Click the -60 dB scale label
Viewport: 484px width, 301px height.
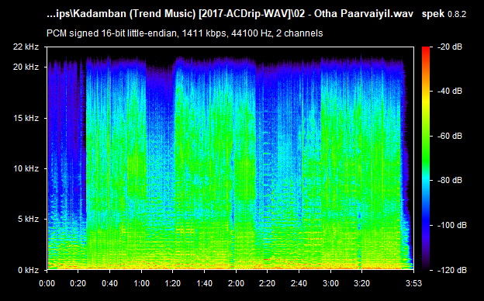(450, 136)
